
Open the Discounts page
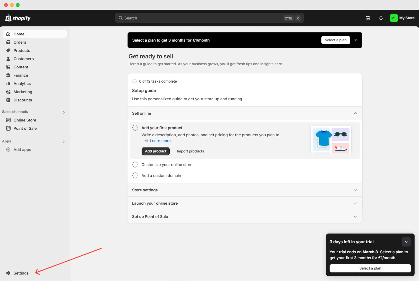pyautogui.click(x=23, y=100)
